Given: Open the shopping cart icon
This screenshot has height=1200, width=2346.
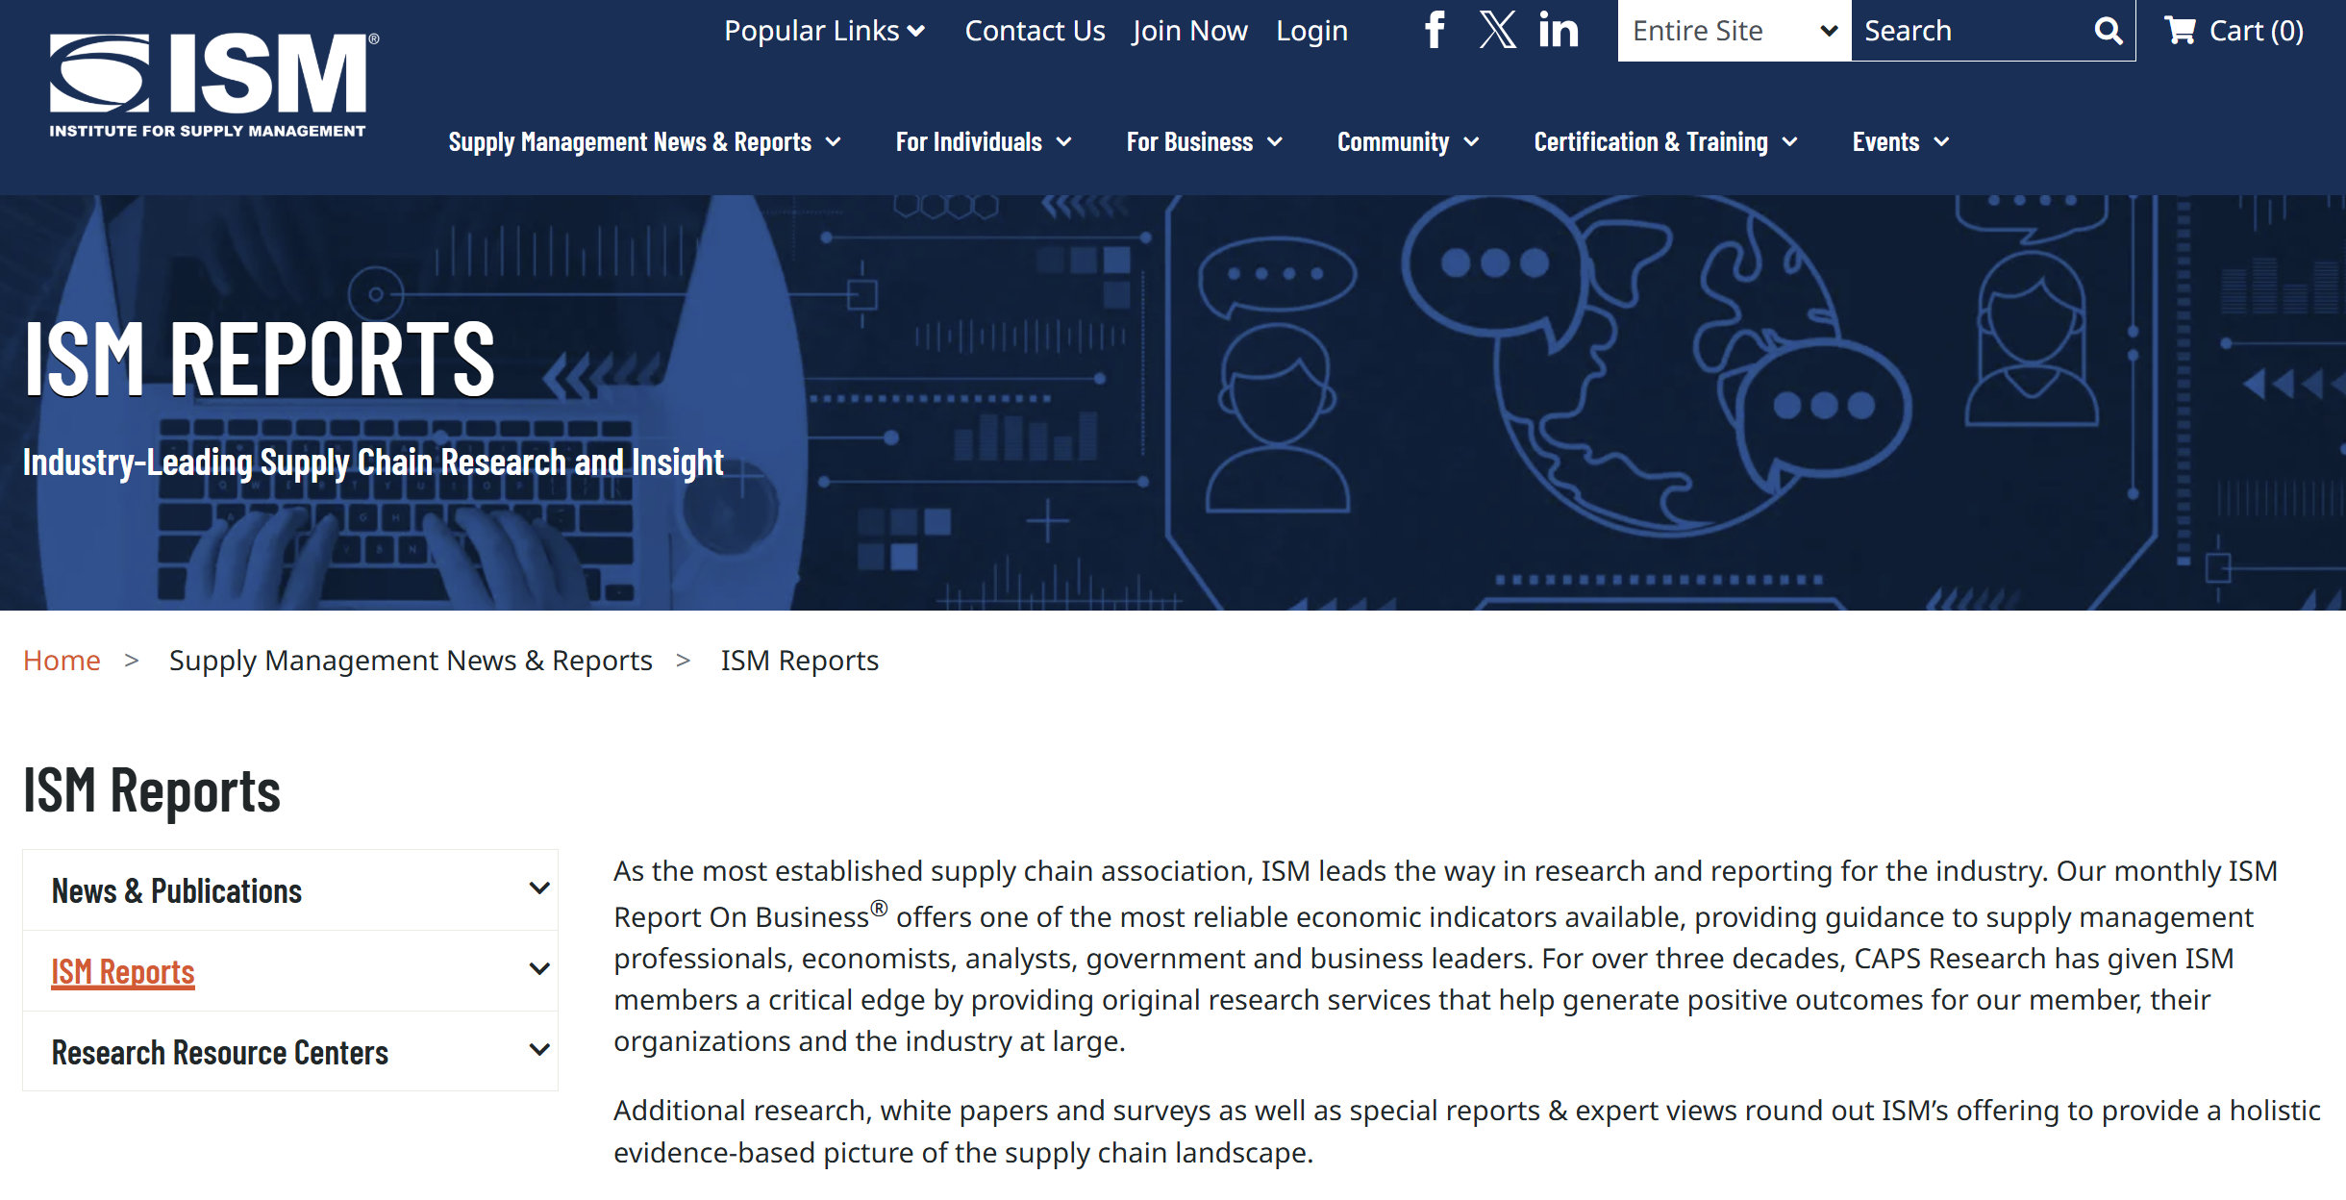Looking at the screenshot, I should point(2179,31).
